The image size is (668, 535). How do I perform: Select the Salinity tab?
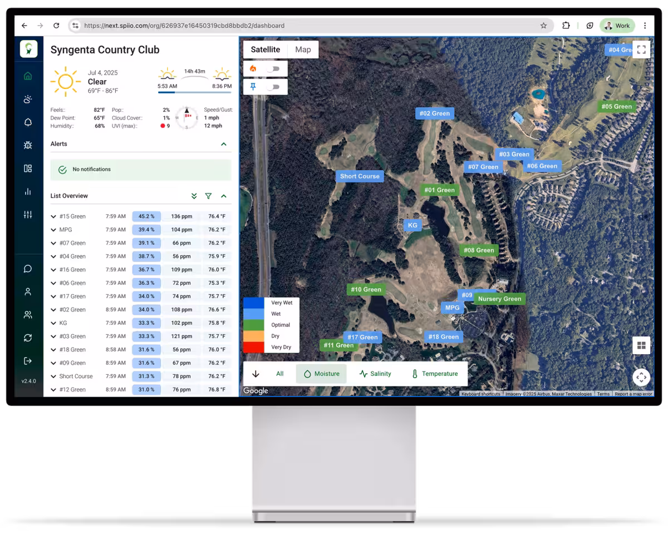click(x=375, y=374)
